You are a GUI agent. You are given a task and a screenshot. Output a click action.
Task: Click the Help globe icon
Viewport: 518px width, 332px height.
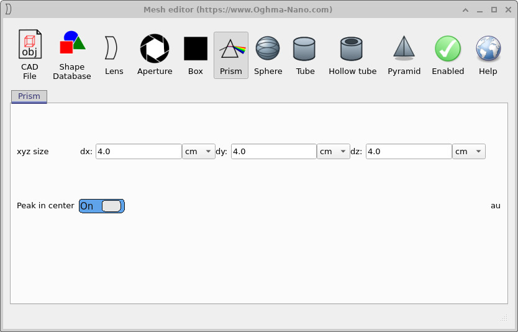coord(488,55)
